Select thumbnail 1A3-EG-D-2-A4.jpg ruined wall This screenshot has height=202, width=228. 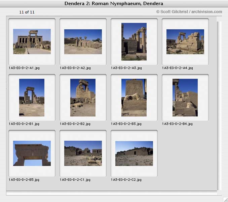coord(185,42)
